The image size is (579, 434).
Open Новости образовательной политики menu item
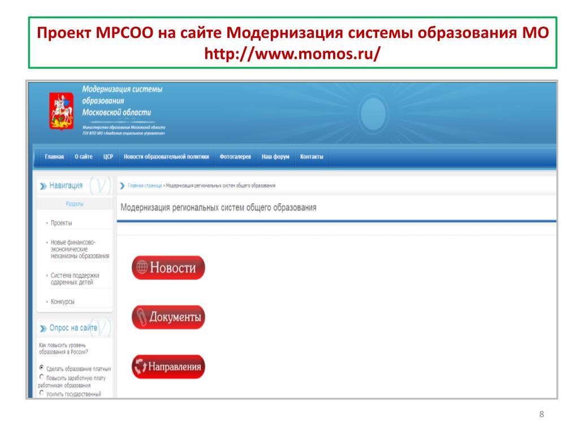(x=166, y=157)
